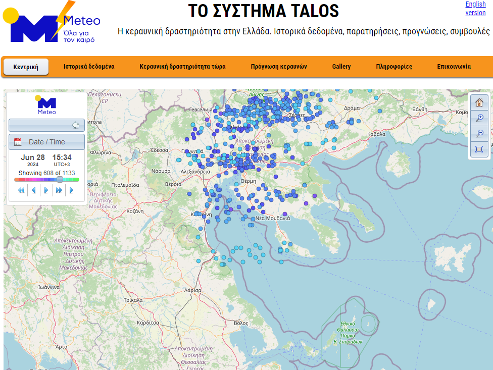Open the English version link
Viewport: 493px width, 370px height.
[475, 9]
